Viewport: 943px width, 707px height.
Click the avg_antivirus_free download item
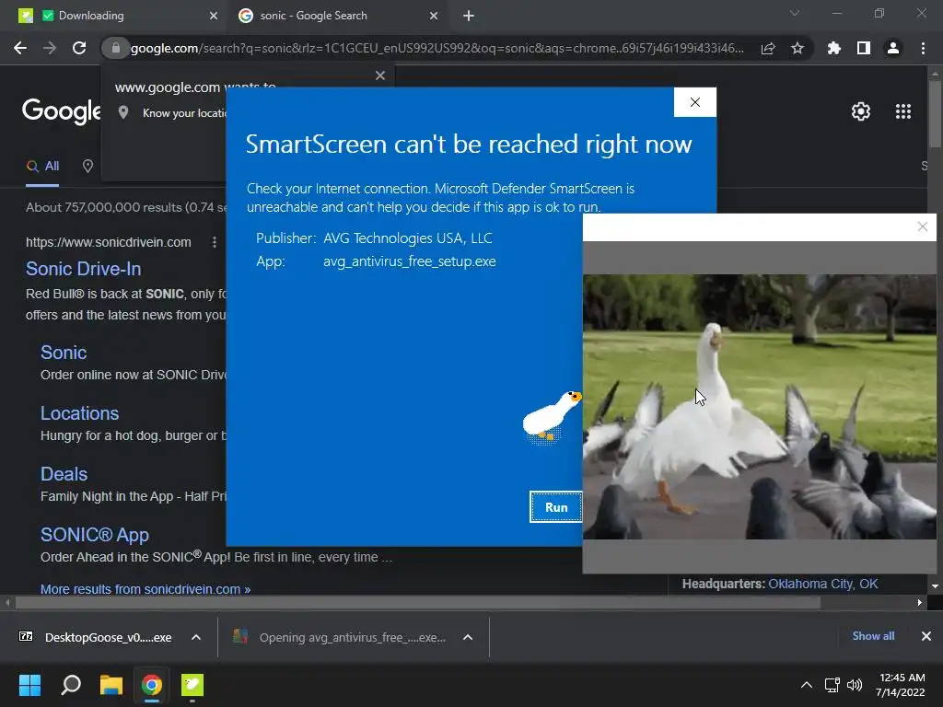[341, 637]
